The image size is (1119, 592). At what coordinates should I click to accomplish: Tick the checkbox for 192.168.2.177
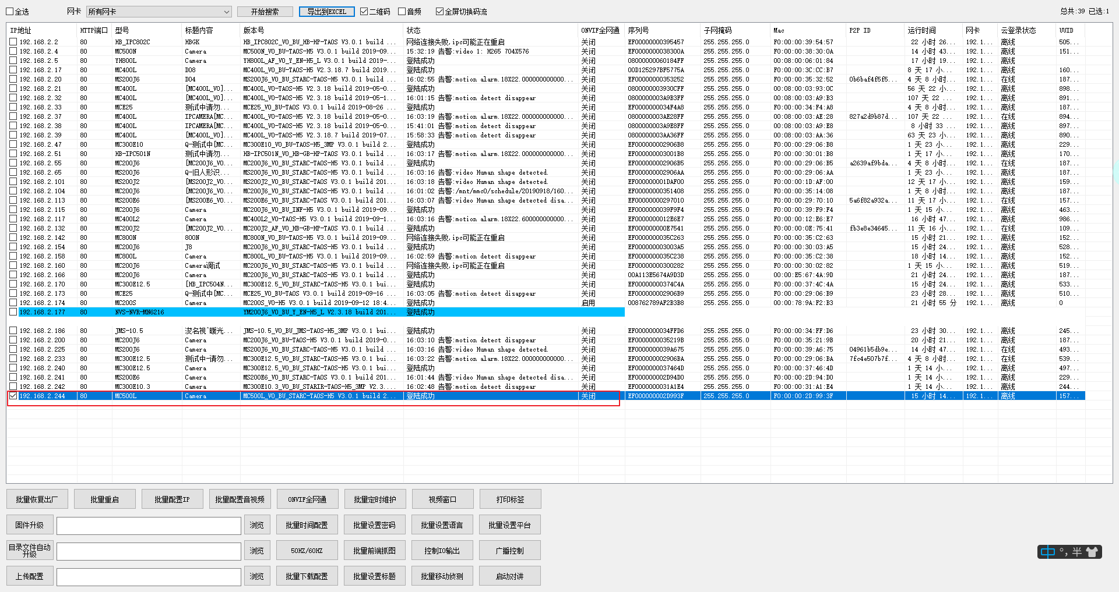tap(13, 312)
